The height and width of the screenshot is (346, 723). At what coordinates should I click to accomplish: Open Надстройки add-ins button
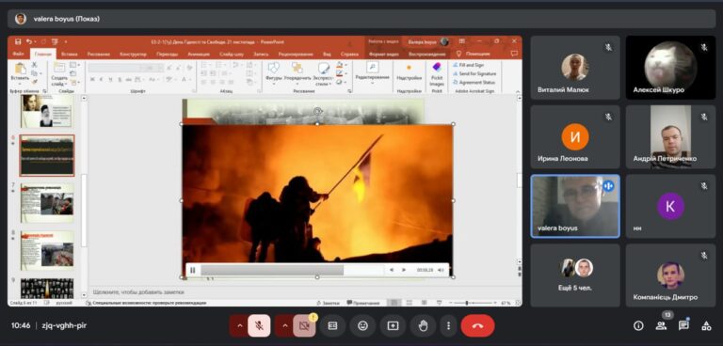(409, 72)
